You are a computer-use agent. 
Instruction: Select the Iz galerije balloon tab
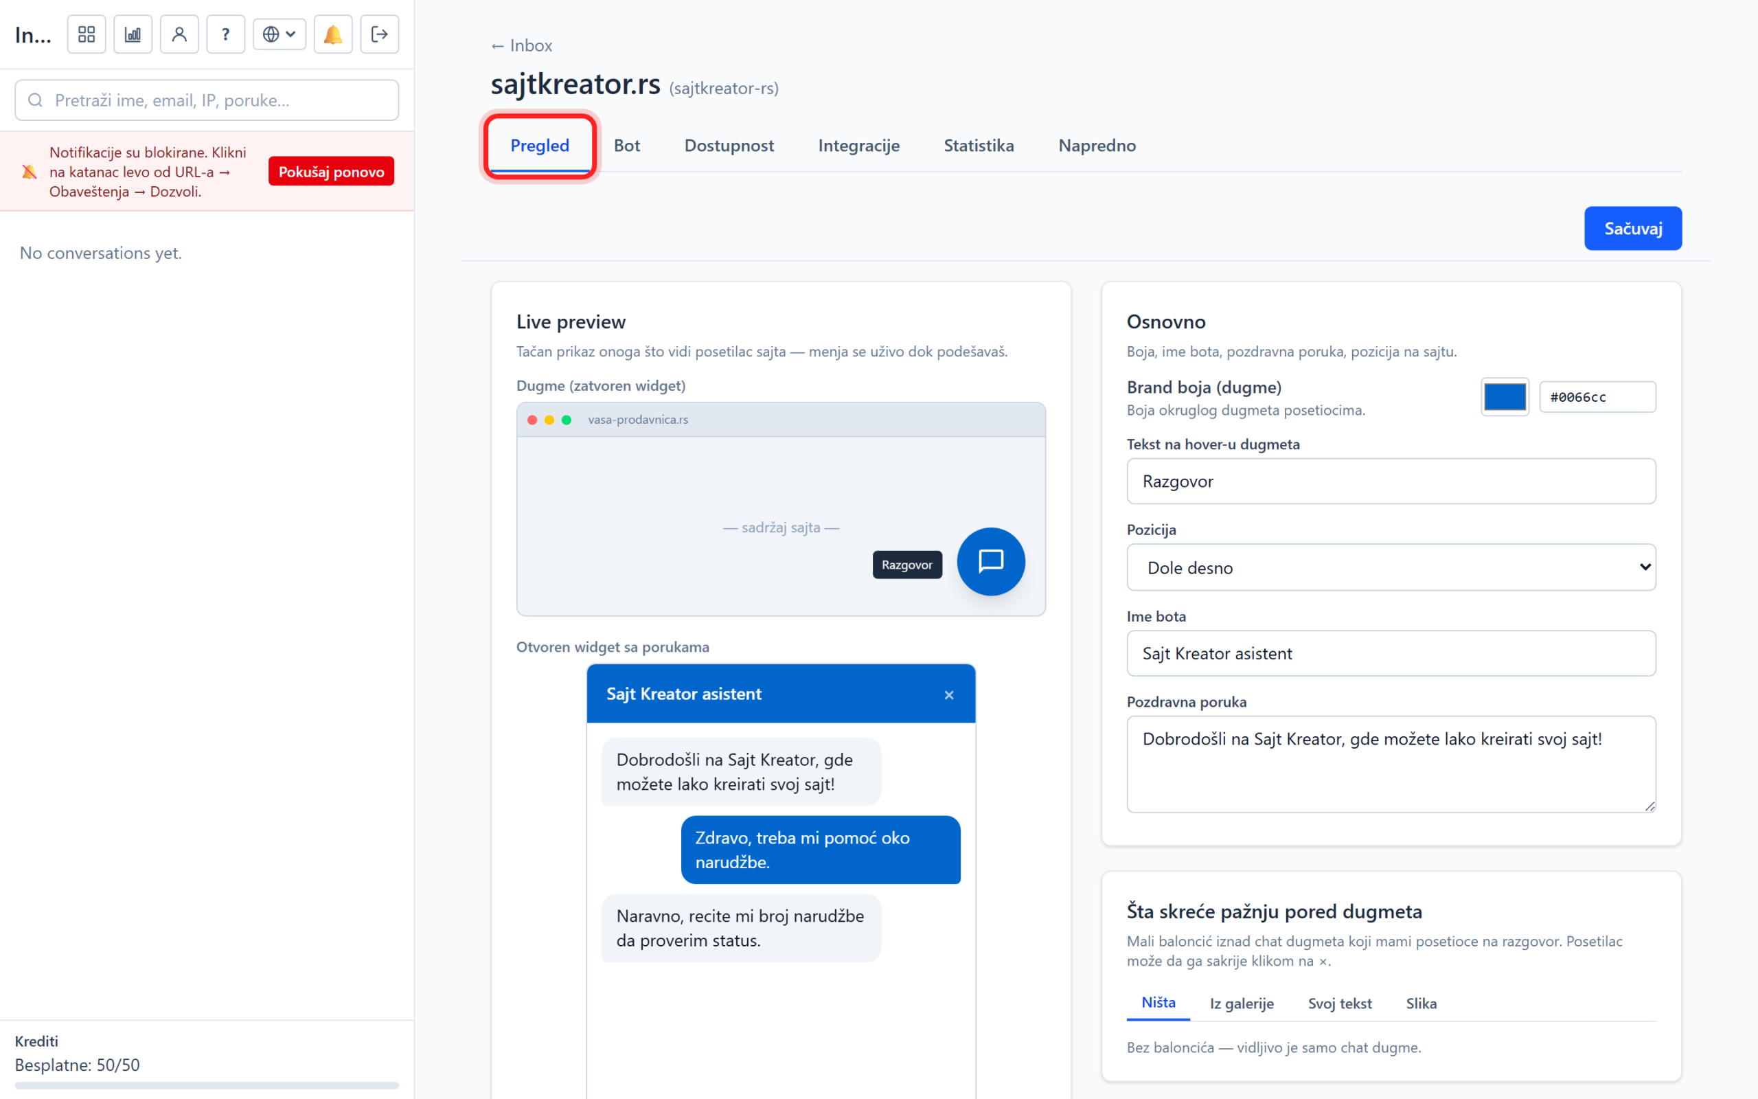pos(1242,1003)
